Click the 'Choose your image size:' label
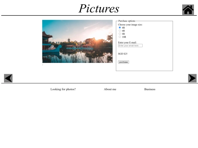The width and height of the screenshot is (198, 148). [x=130, y=25]
